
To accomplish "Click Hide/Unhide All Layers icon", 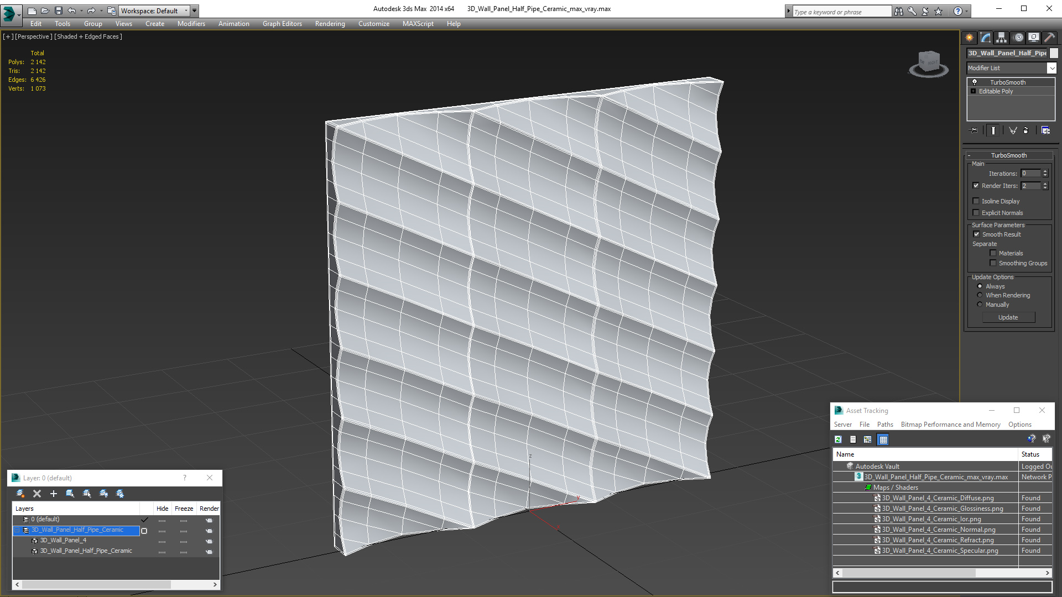I will (103, 494).
